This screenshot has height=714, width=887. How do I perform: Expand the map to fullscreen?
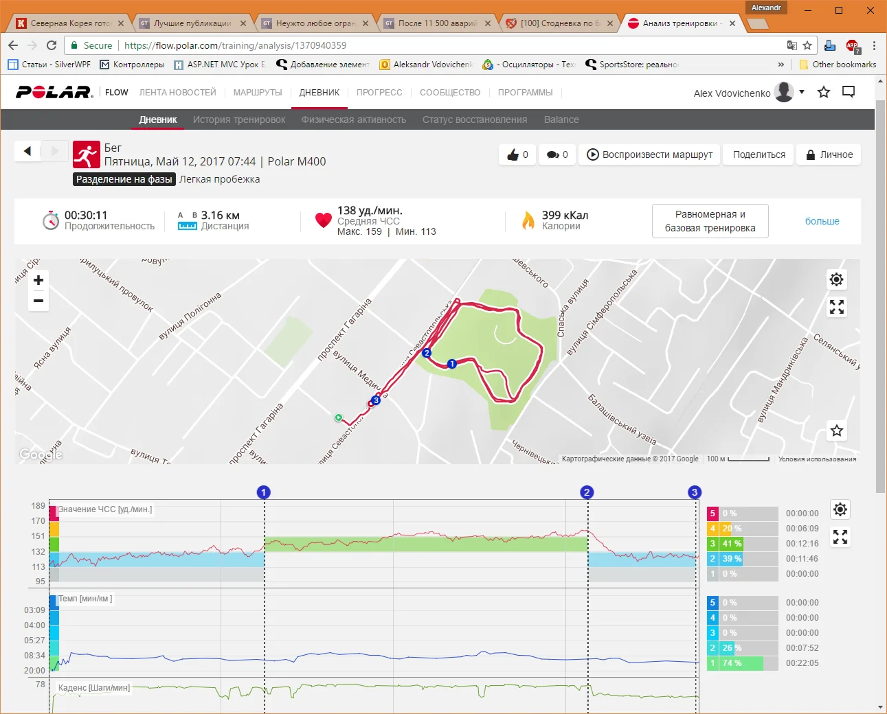(x=836, y=307)
